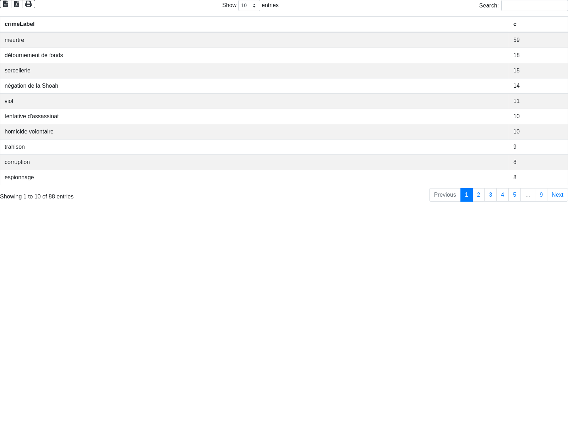This screenshot has width=568, height=426.
Task: Click the Search input field
Action: pyautogui.click(x=534, y=6)
